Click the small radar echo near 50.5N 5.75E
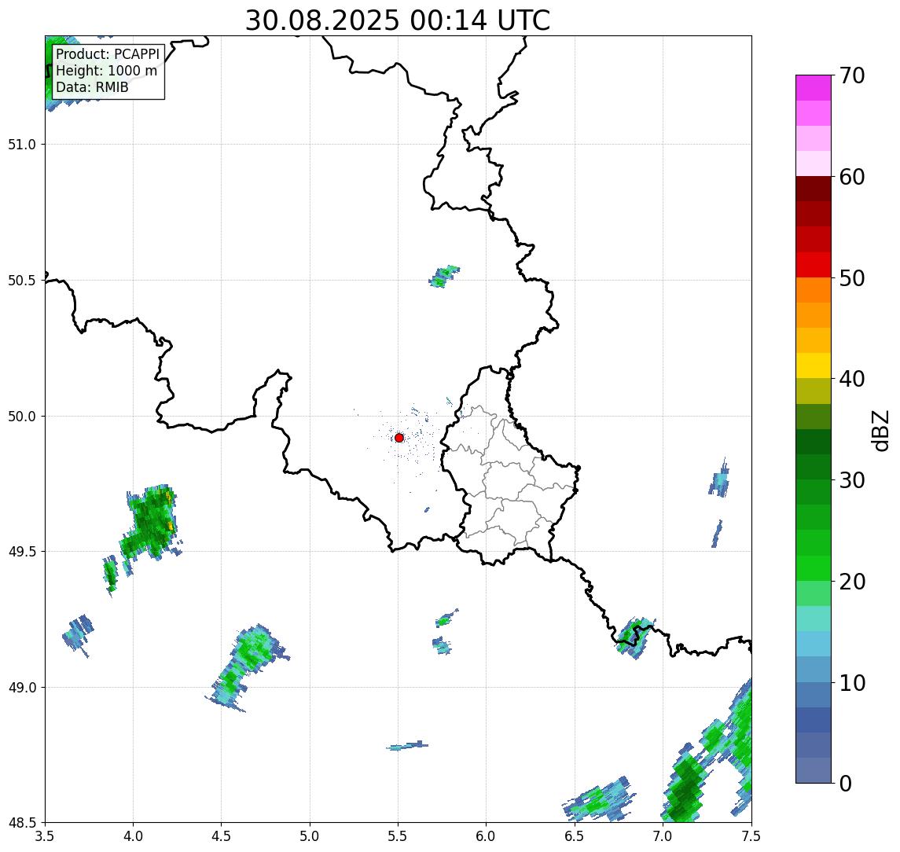Screen dimensions: 900x852 (443, 276)
